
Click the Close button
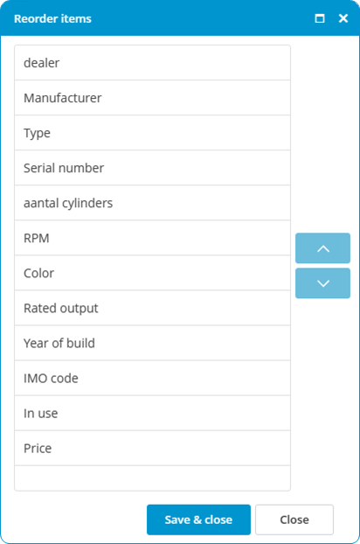pyautogui.click(x=294, y=520)
